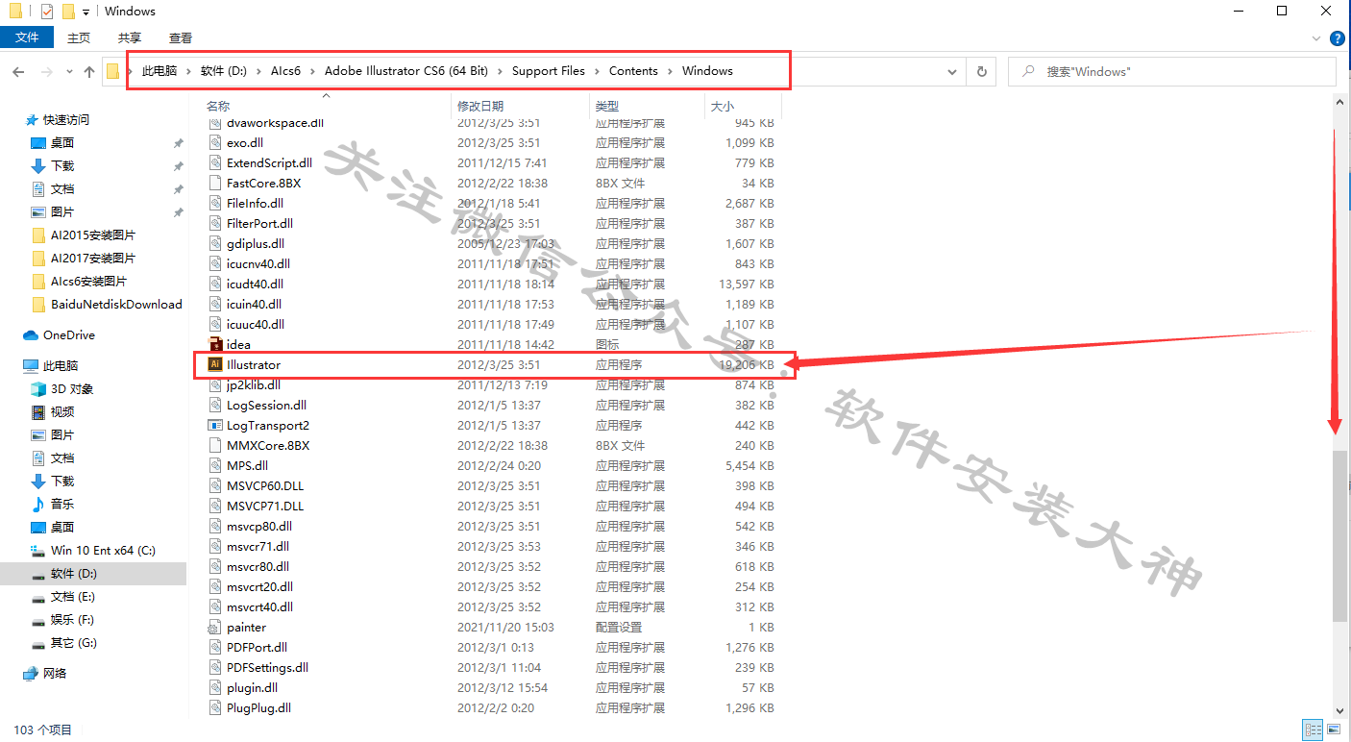
Task: Click Adobe Illustrator CS6 (64 Bit) breadcrumb
Action: [x=406, y=71]
